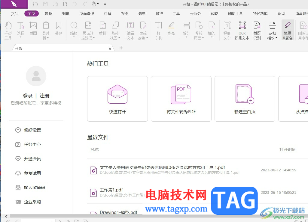Open Task Center (任务中心)
Viewport: 308px width, 222px height.
point(28,144)
